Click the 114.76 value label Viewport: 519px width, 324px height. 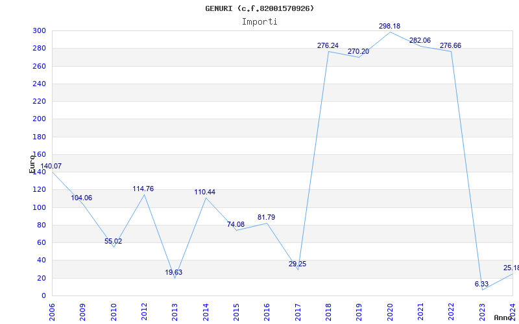tap(143, 189)
